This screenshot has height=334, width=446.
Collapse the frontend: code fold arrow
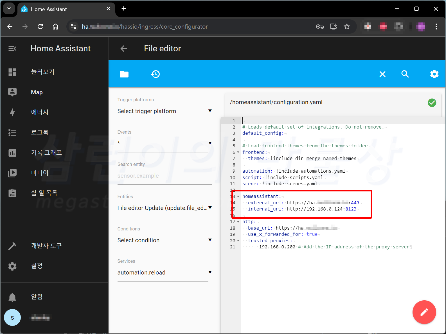click(238, 152)
